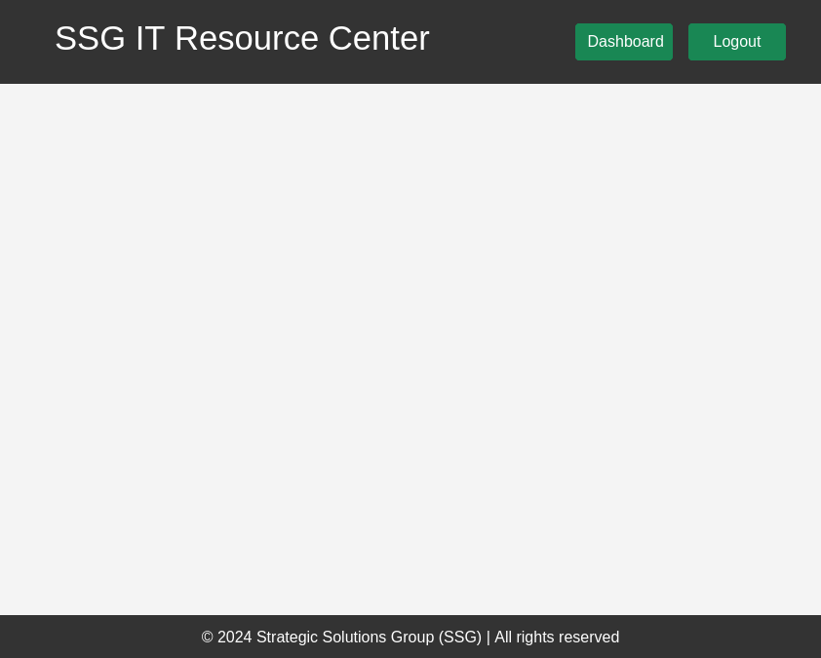Click the pipe separator in the footer text
Screen dimensions: 821x658
point(489,638)
